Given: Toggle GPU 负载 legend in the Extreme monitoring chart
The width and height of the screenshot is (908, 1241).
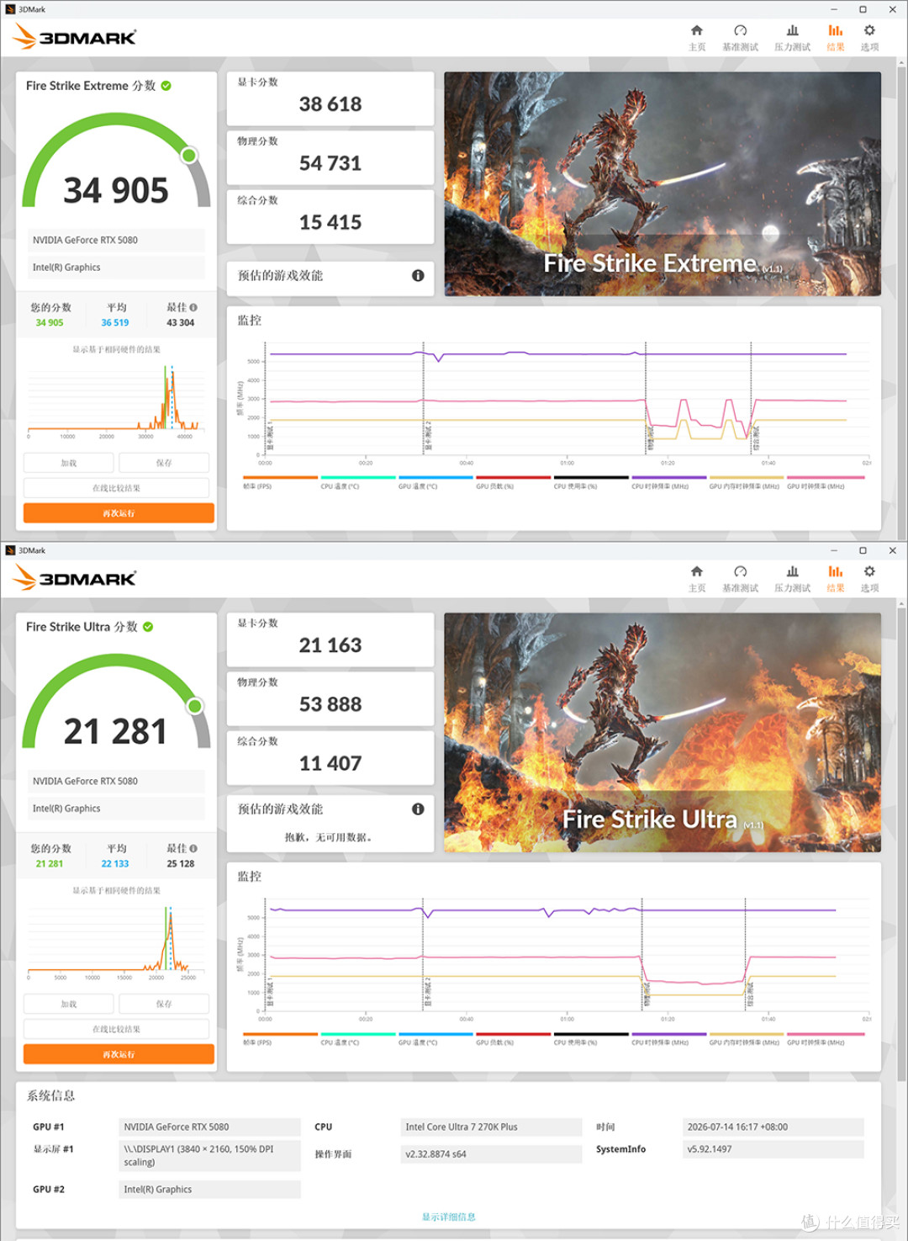Looking at the screenshot, I should tap(513, 482).
